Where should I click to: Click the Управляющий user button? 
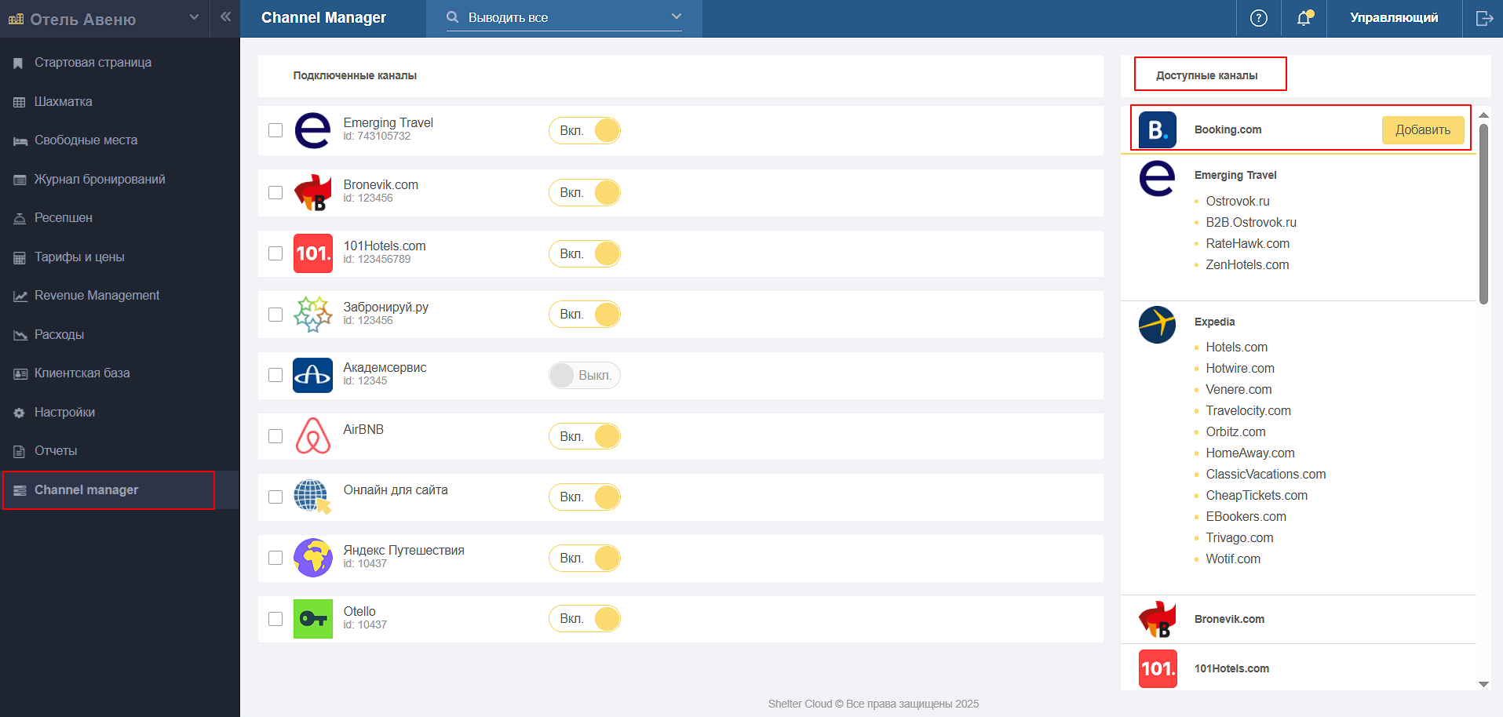click(x=1394, y=18)
